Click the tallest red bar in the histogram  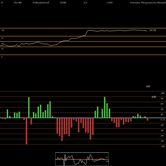pos(27,131)
